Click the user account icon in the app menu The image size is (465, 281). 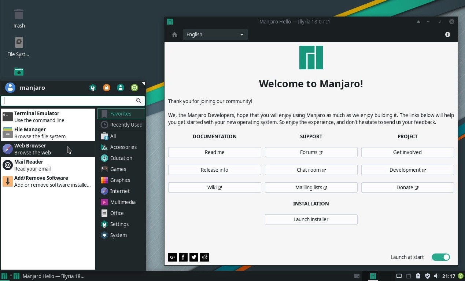point(121,88)
